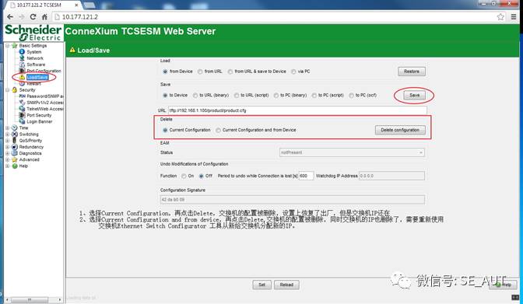This screenshot has height=304, width=523.
Task: Click the browser address bar
Action: [x=279, y=16]
